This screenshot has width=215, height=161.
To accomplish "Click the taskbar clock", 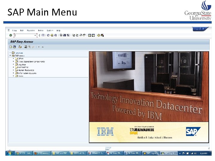I will [x=203, y=153].
